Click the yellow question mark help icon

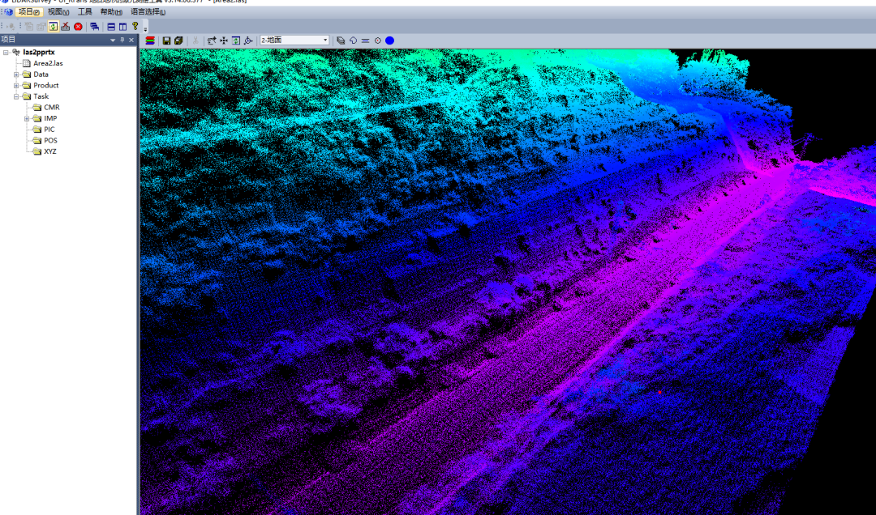point(135,26)
